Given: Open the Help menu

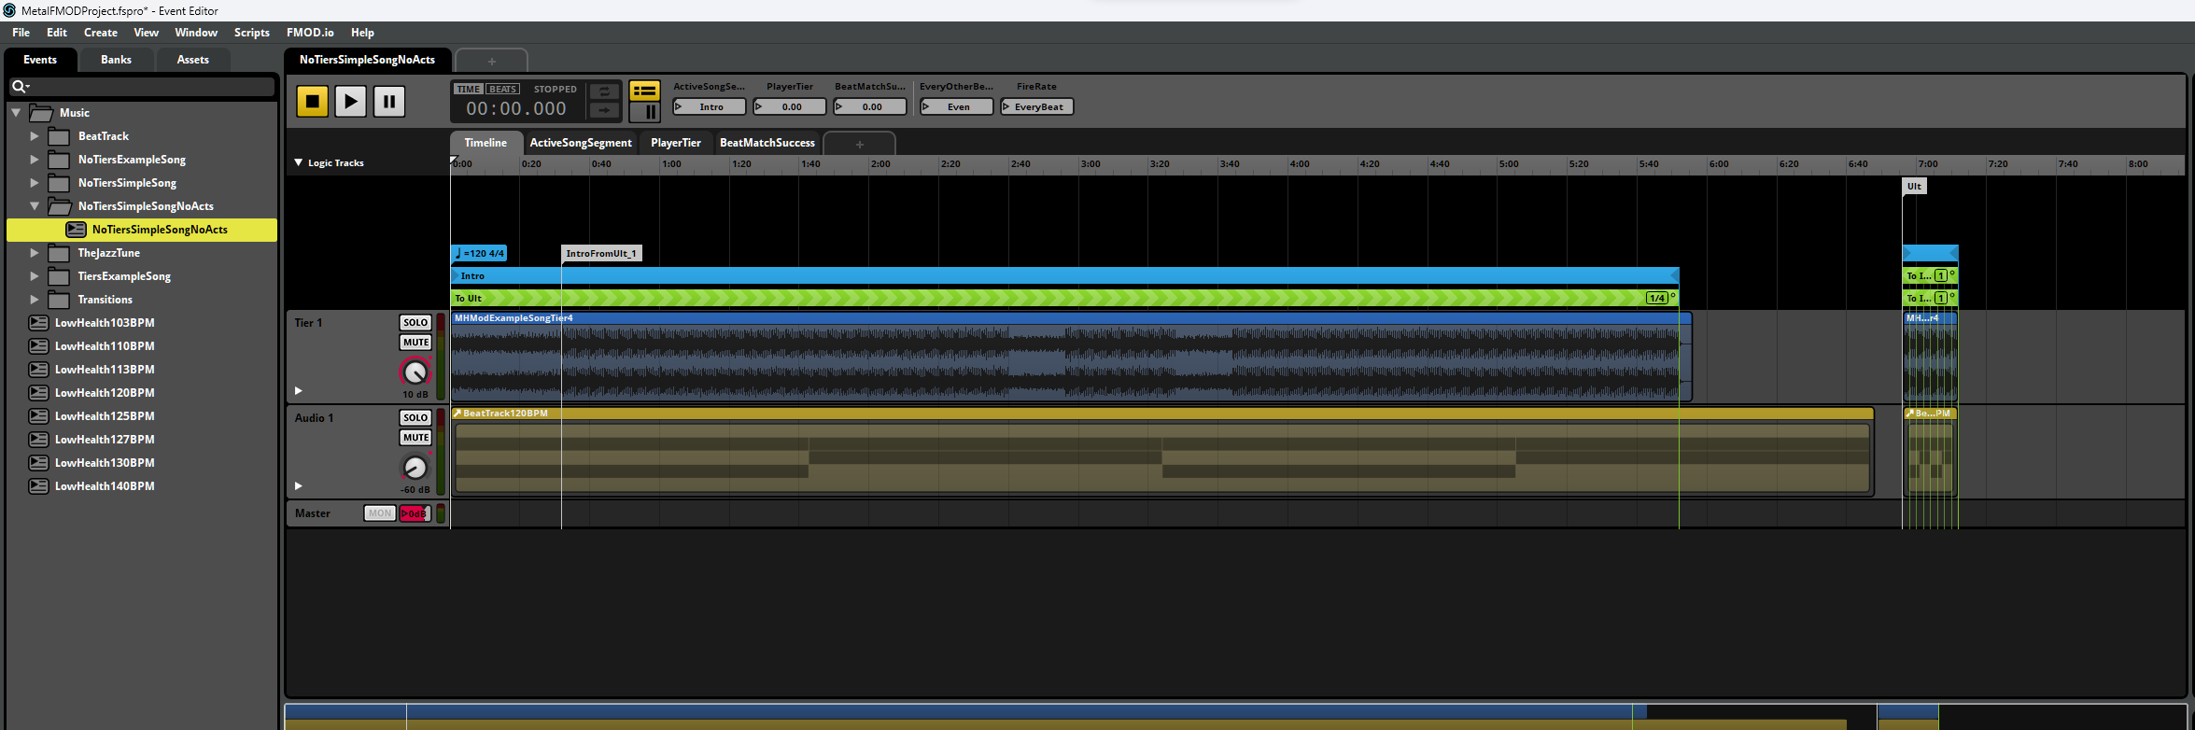Looking at the screenshot, I should (362, 32).
